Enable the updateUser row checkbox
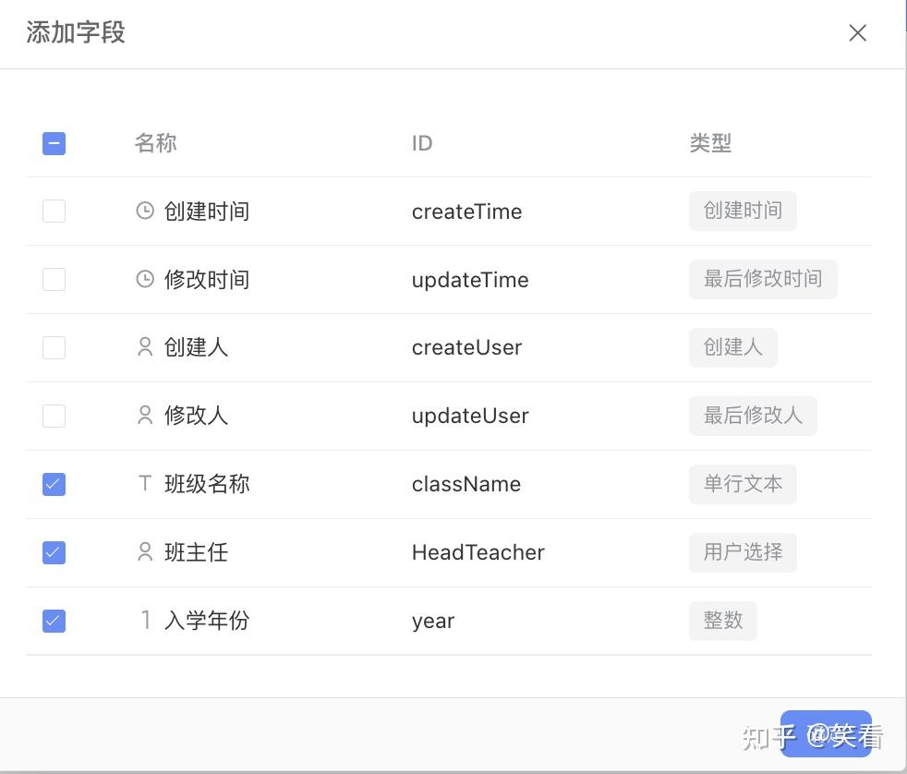The height and width of the screenshot is (774, 907). (x=54, y=416)
